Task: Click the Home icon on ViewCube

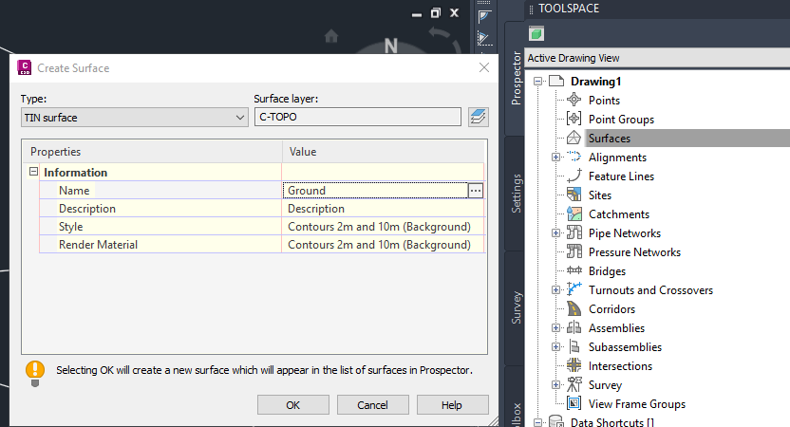Action: click(x=331, y=36)
